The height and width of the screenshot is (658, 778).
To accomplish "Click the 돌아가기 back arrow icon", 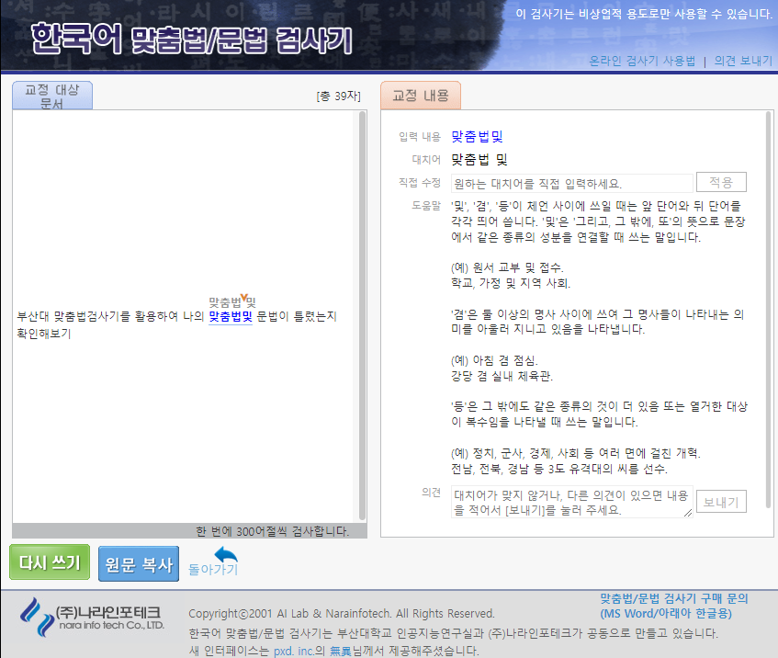I will 226,554.
